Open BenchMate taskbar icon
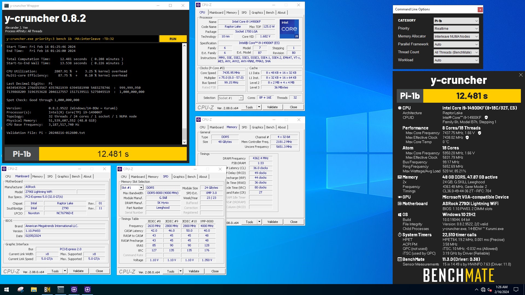This screenshot has height=295, width=525. point(47,290)
